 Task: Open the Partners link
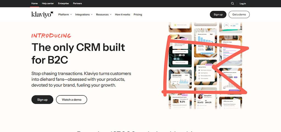pos(77,3)
